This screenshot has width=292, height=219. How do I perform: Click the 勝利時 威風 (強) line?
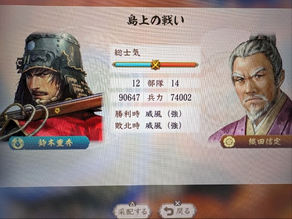[148, 114]
